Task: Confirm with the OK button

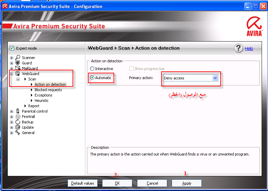Action: (x=117, y=183)
